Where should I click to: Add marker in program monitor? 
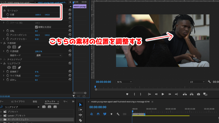pyautogui.click(x=127, y=94)
